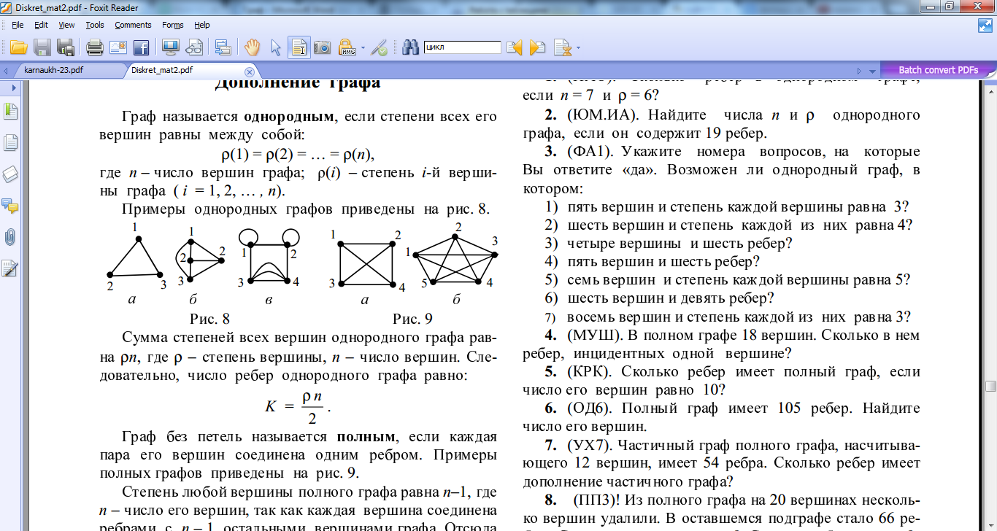Screen dimensions: 997x531
Task: Open RMS dropdown arrow
Action: (362, 48)
